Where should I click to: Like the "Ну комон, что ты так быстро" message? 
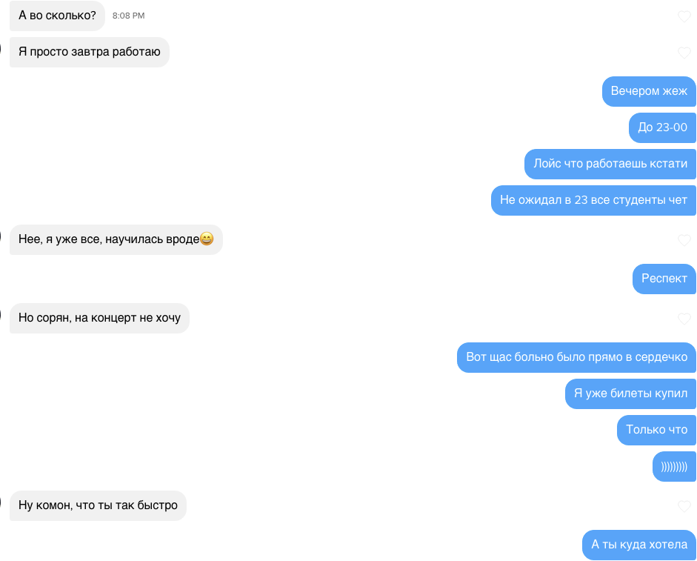[684, 506]
